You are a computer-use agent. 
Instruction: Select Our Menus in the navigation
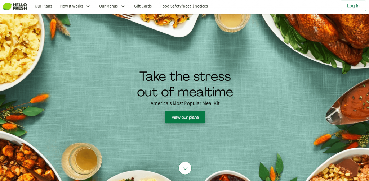click(108, 6)
